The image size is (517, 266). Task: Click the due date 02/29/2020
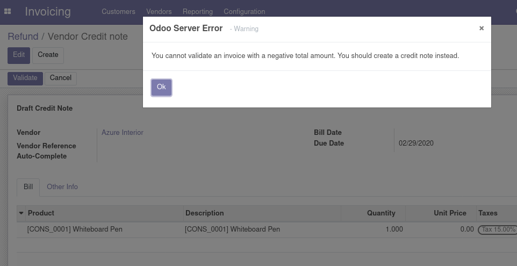point(416,143)
